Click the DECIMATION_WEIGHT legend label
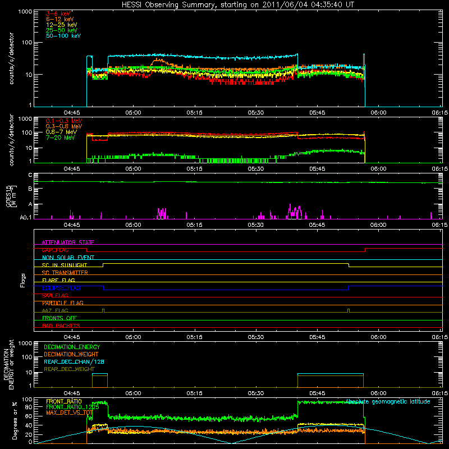The image size is (449, 449). click(x=71, y=355)
